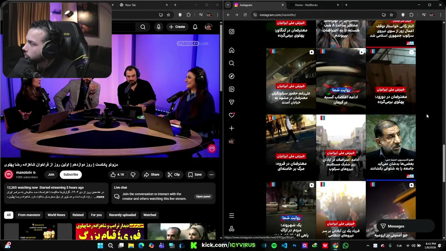Open Windows Start menu
The height and width of the screenshot is (251, 446).
click(x=100, y=246)
